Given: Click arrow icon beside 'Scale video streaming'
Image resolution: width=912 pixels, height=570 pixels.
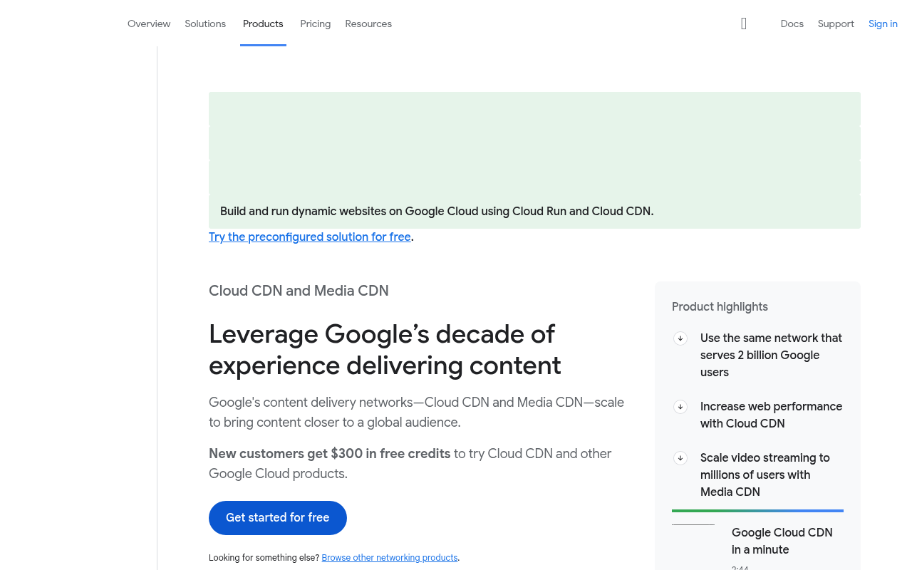Looking at the screenshot, I should point(680,458).
